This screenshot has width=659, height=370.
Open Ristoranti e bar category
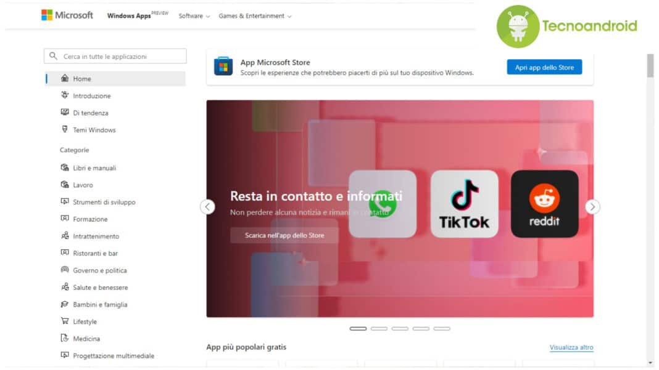96,254
